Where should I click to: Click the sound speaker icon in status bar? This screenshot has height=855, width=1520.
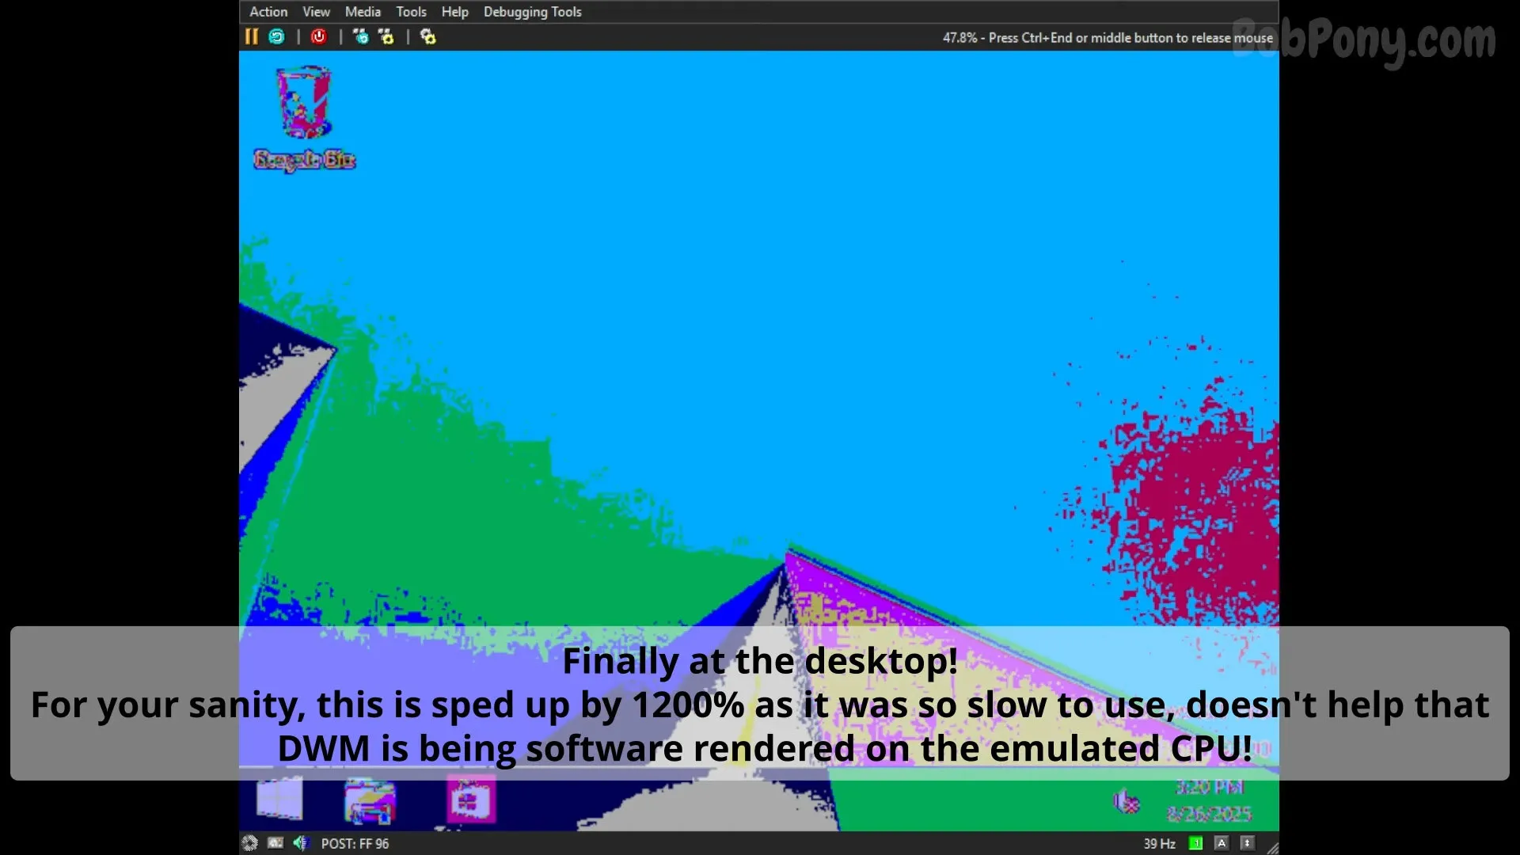click(x=300, y=843)
